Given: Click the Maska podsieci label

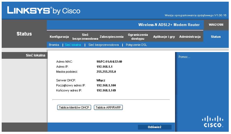Looking at the screenshot, I should [67, 72].
